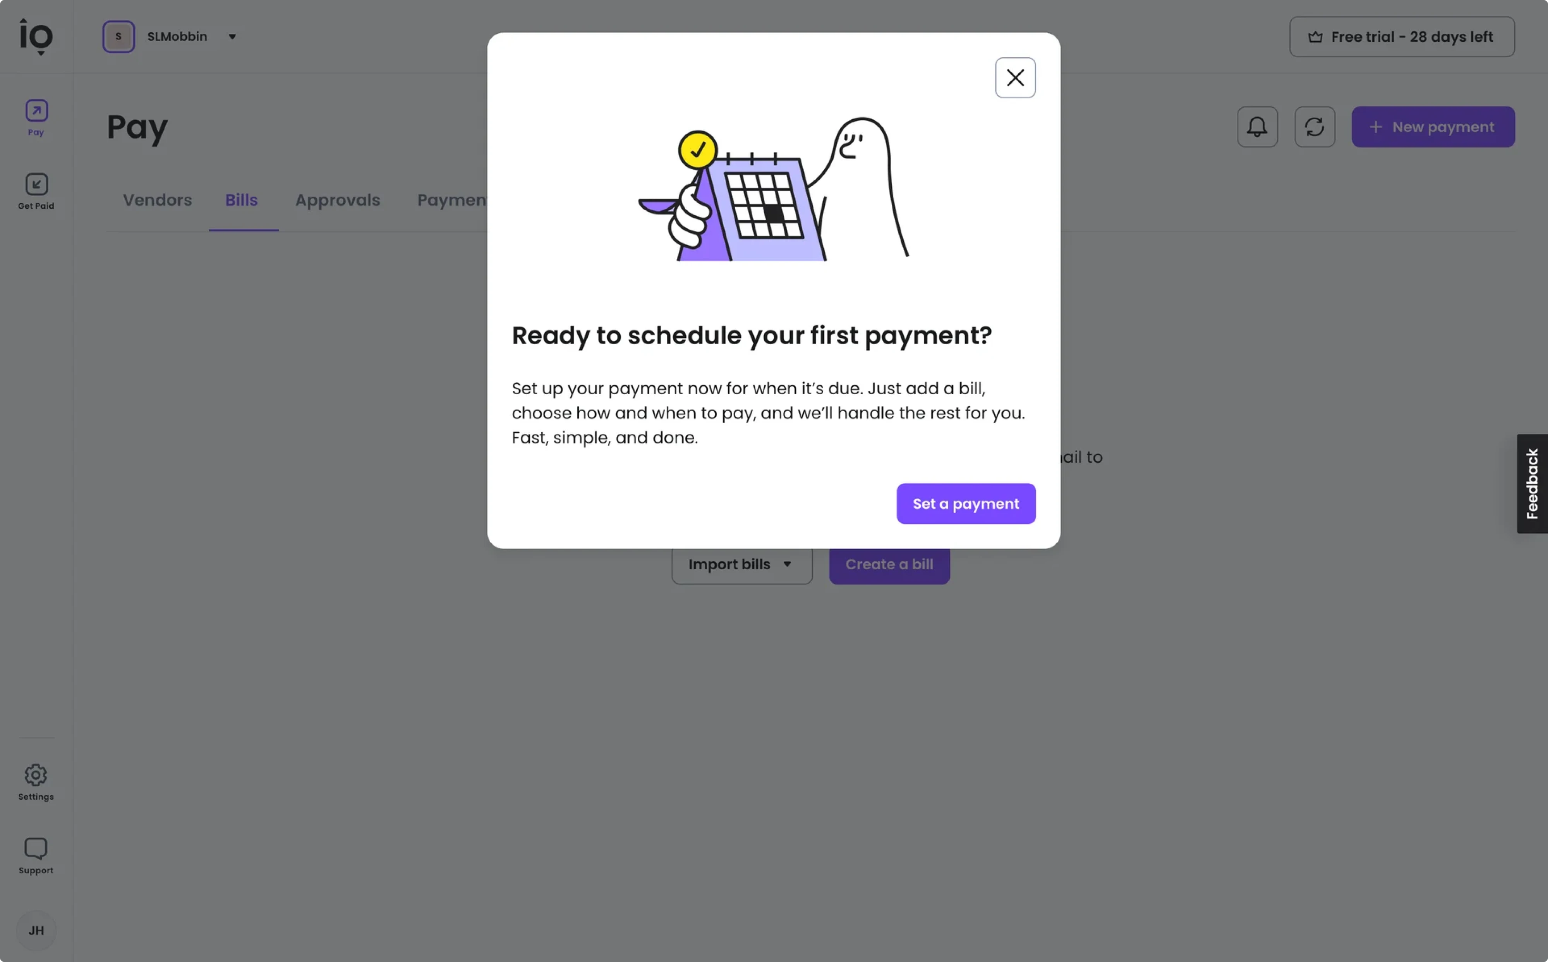The height and width of the screenshot is (962, 1548).
Task: Click the Create a bill button
Action: coord(889,564)
